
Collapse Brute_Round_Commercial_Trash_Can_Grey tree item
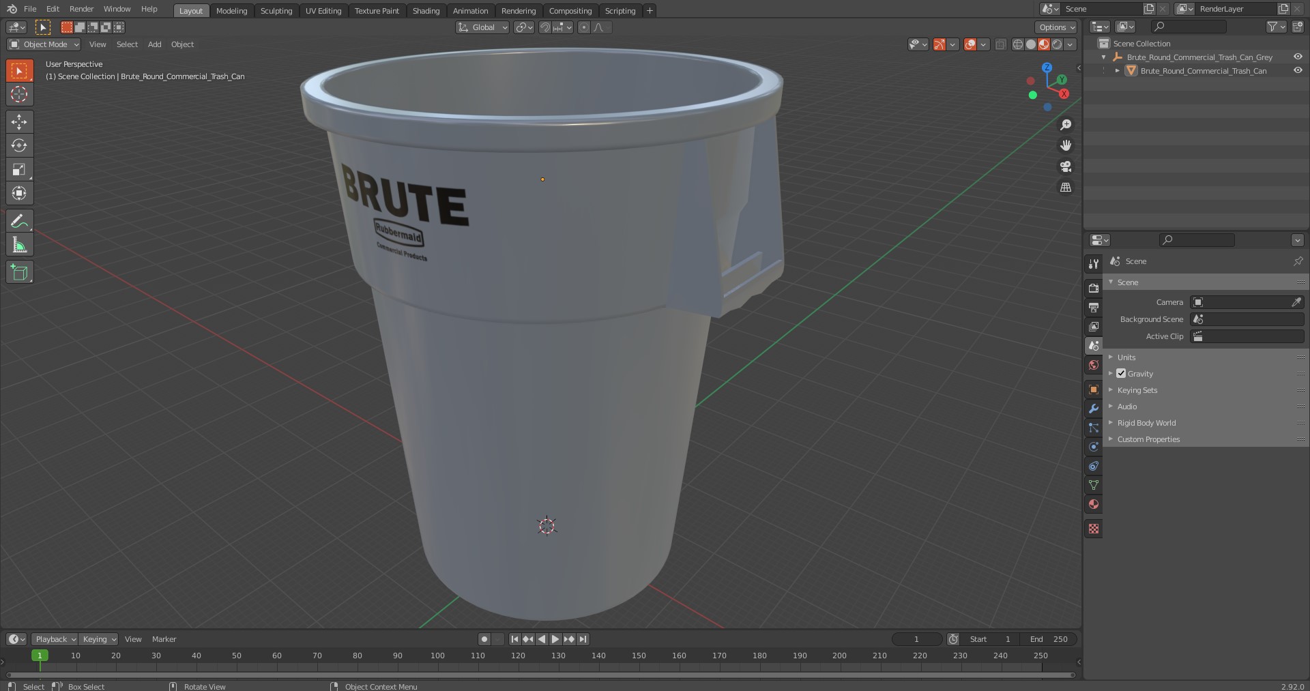[1104, 57]
